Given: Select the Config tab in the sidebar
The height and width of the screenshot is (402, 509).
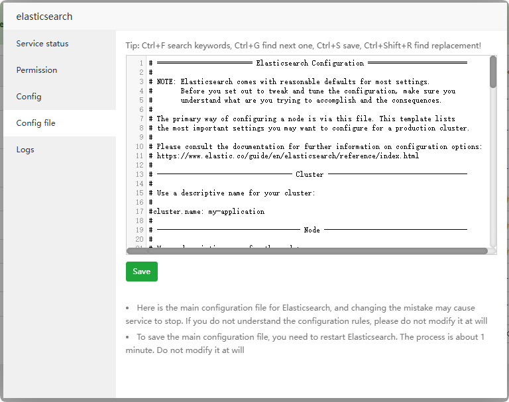Looking at the screenshot, I should tap(29, 97).
